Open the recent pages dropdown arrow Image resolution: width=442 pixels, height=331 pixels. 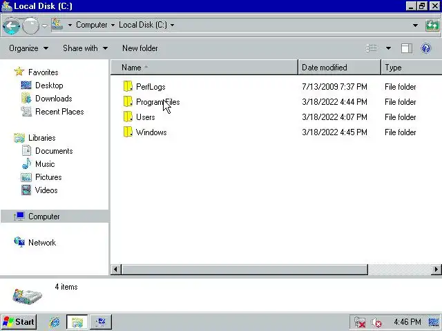pos(44,26)
